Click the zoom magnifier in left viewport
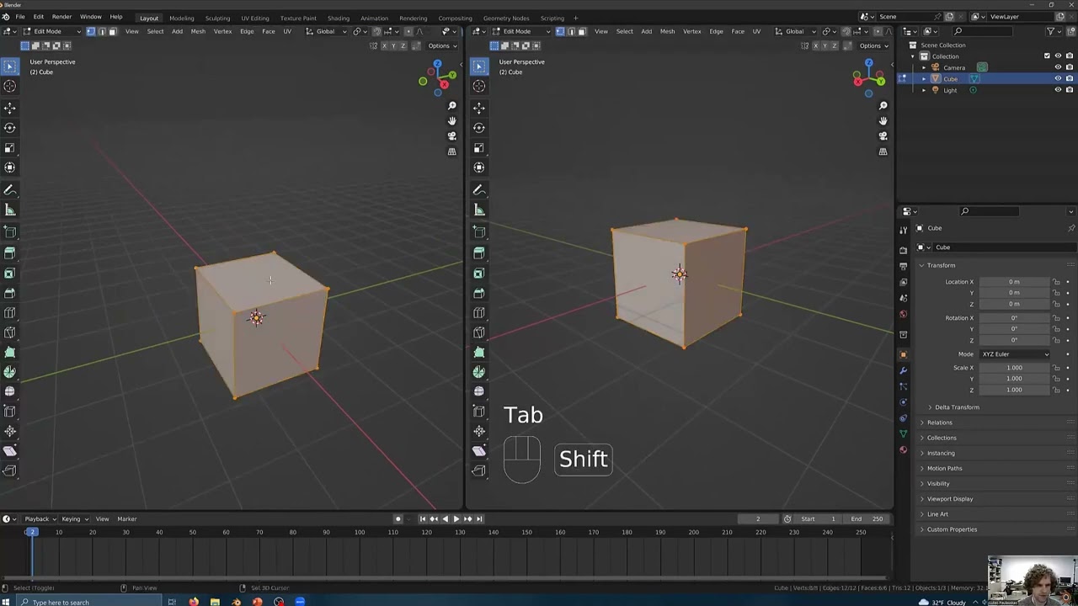This screenshot has height=606, width=1078. click(x=451, y=106)
